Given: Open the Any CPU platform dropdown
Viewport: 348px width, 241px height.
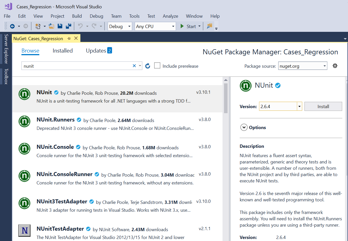Looking at the screenshot, I should (155, 26).
